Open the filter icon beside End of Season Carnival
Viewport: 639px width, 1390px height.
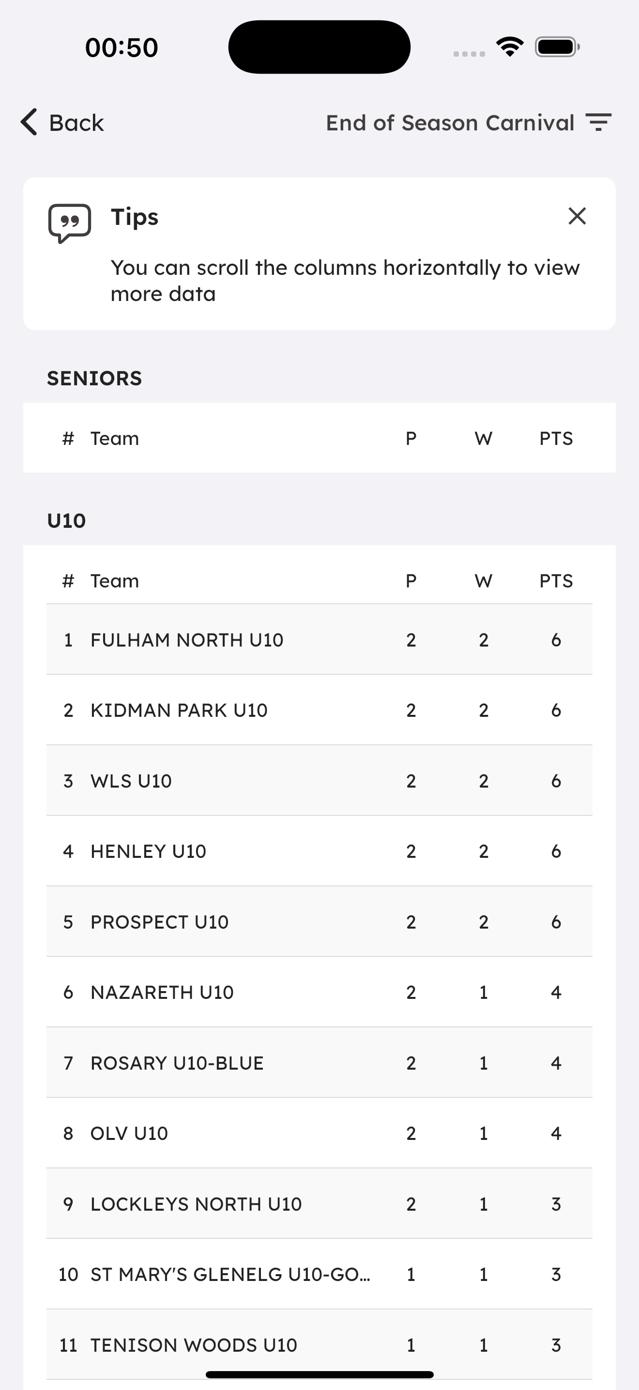click(x=599, y=123)
